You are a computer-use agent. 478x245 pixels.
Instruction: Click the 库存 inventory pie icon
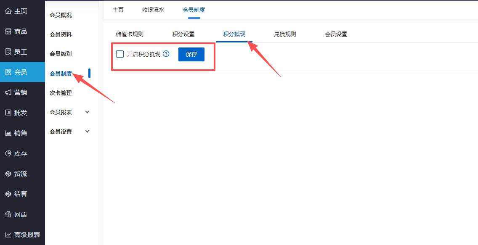[8, 154]
